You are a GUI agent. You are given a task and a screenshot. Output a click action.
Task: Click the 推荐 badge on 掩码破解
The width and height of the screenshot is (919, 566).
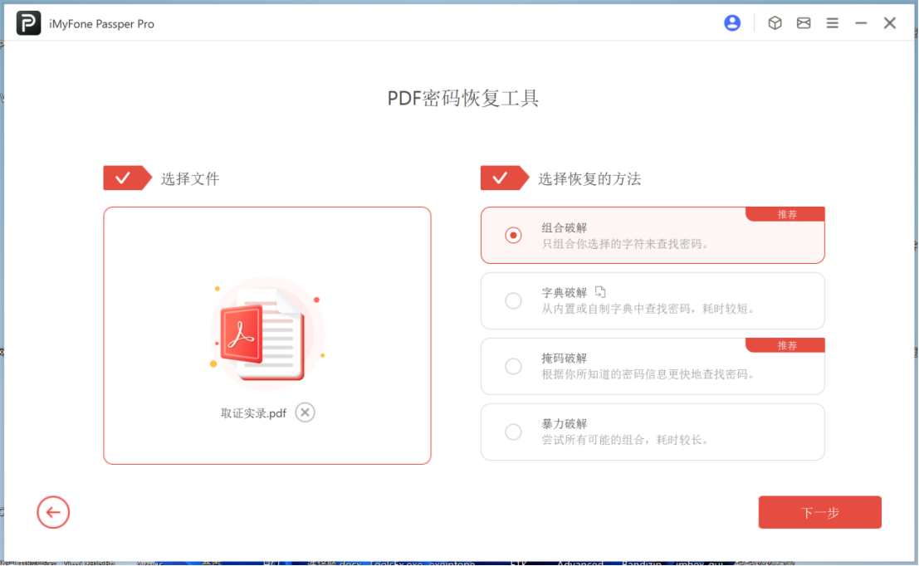tap(785, 345)
